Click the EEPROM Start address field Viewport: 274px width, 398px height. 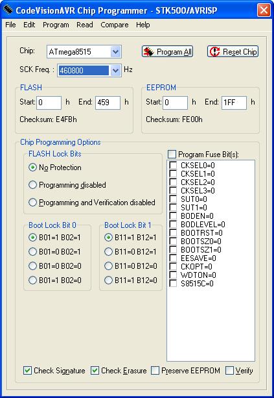coord(175,103)
